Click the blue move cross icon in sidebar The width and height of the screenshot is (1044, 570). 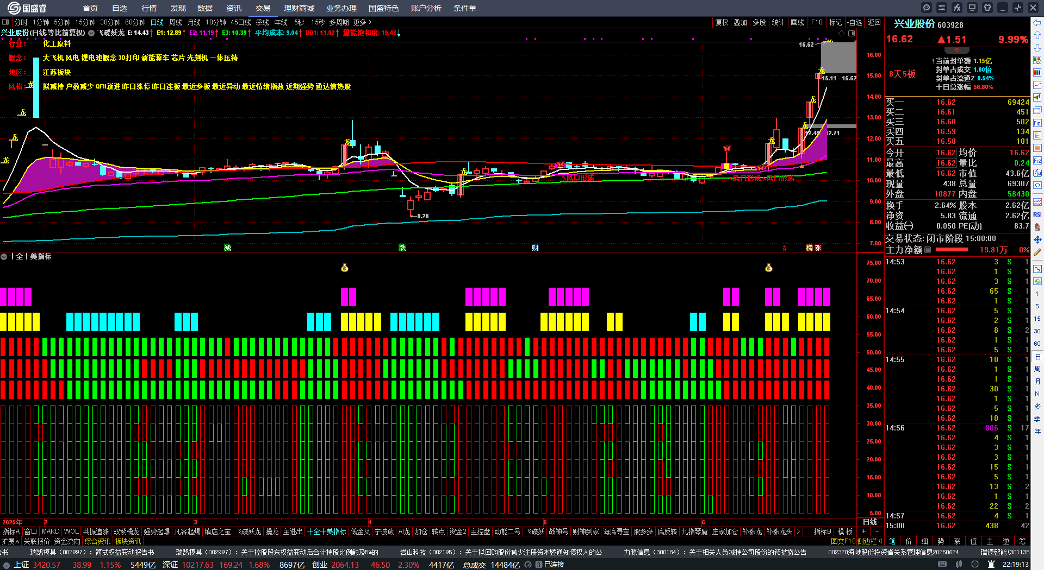pos(1037,239)
